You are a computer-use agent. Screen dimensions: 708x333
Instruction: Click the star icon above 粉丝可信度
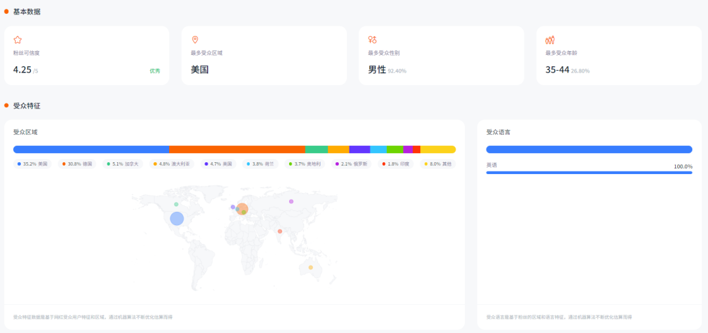[18, 40]
